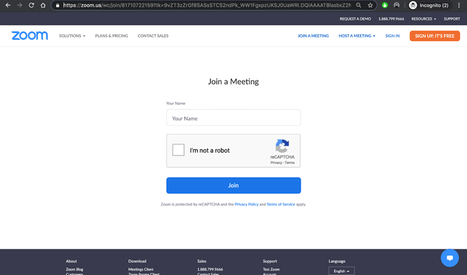The image size is (467, 275).
Task: Click the Download footer heading
Action: [137, 261]
